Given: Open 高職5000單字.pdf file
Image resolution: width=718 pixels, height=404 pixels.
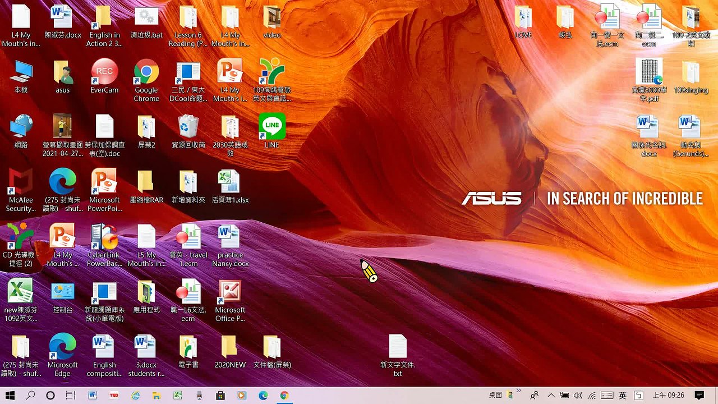Looking at the screenshot, I should click(x=649, y=81).
